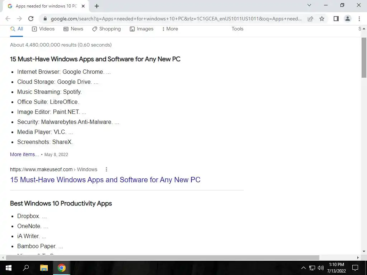Click 'Cloud Storage: Google Drive' list item

pyautogui.click(x=58, y=82)
